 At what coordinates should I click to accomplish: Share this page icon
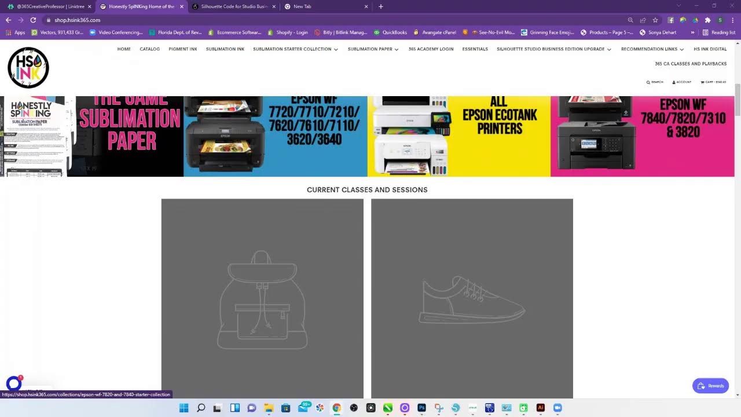point(643,20)
